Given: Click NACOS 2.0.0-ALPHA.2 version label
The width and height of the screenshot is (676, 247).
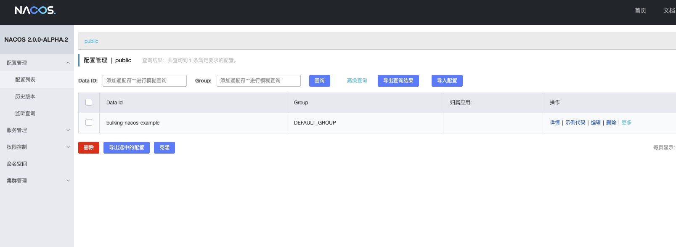Looking at the screenshot, I should (36, 40).
